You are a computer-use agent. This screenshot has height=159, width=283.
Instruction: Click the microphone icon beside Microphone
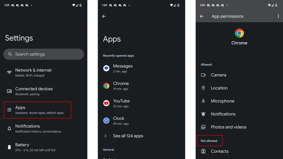click(204, 101)
